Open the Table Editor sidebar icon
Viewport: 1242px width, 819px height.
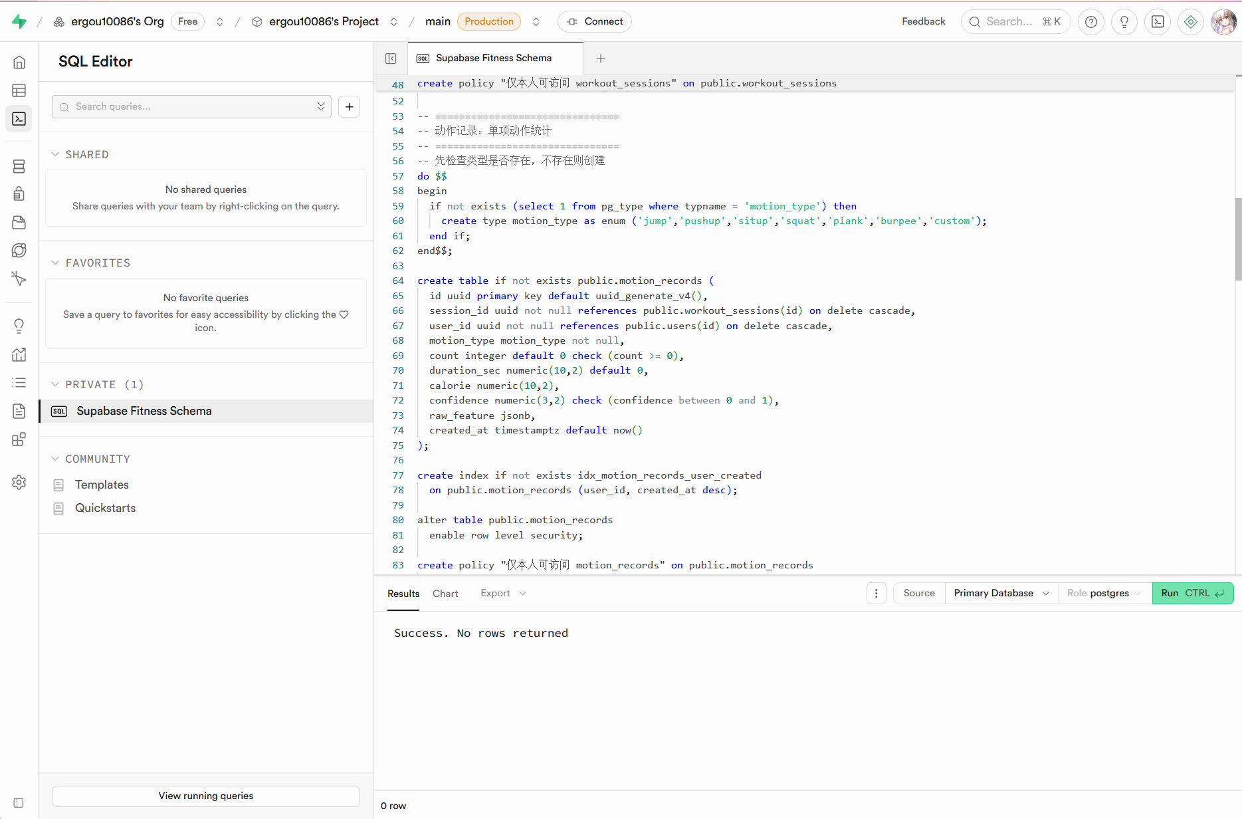(x=19, y=90)
